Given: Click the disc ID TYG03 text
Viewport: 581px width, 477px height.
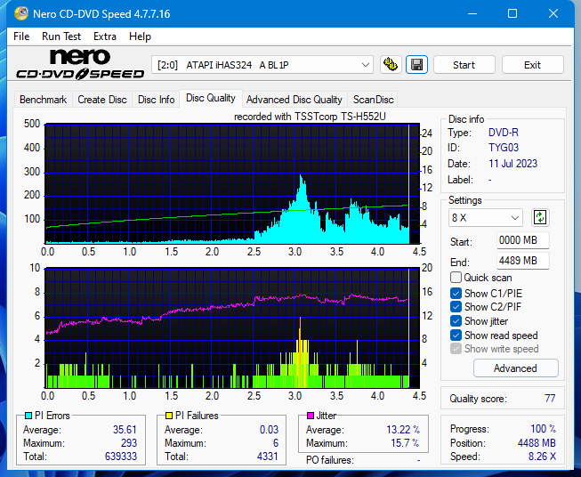Looking at the screenshot, I should point(504,148).
